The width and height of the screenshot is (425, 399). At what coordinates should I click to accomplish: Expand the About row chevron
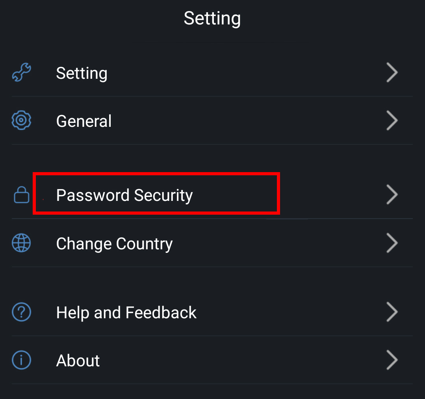[392, 360]
